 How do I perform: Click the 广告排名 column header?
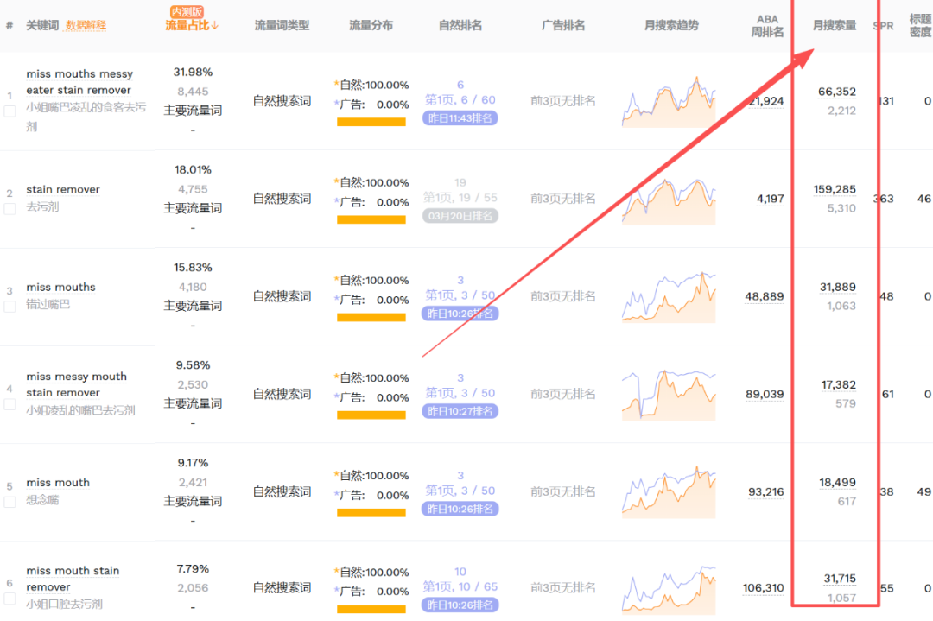[563, 25]
